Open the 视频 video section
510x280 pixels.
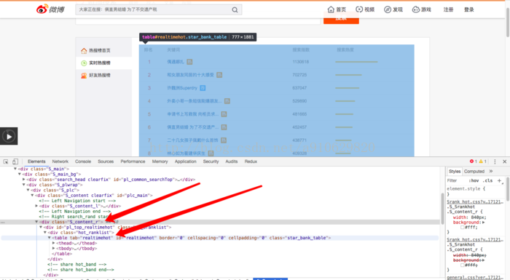(x=365, y=9)
